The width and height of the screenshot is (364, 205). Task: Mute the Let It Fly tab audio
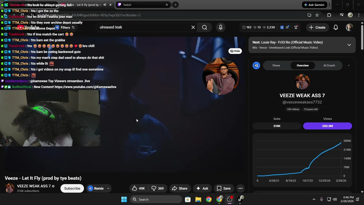(105, 5)
